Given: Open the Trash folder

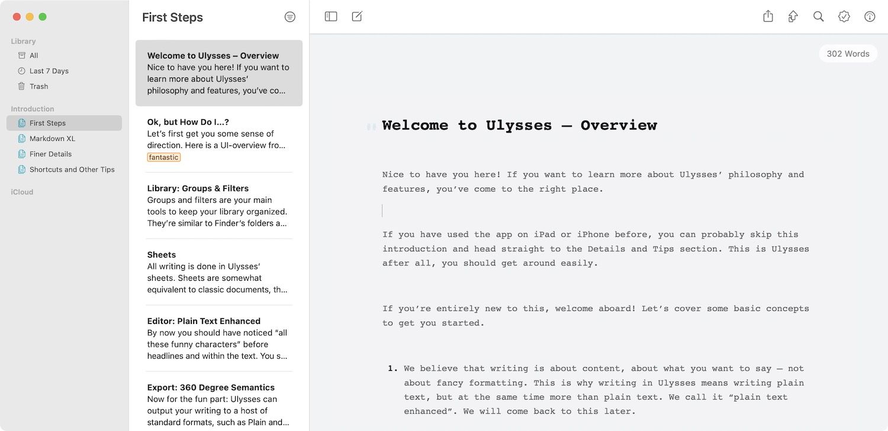Looking at the screenshot, I should tap(38, 86).
